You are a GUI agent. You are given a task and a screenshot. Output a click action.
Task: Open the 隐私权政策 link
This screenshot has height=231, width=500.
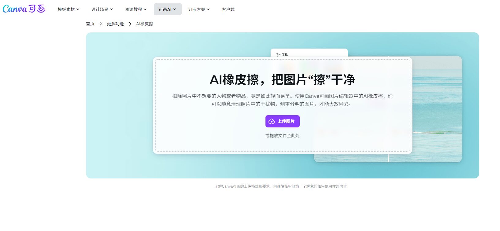[290, 186]
